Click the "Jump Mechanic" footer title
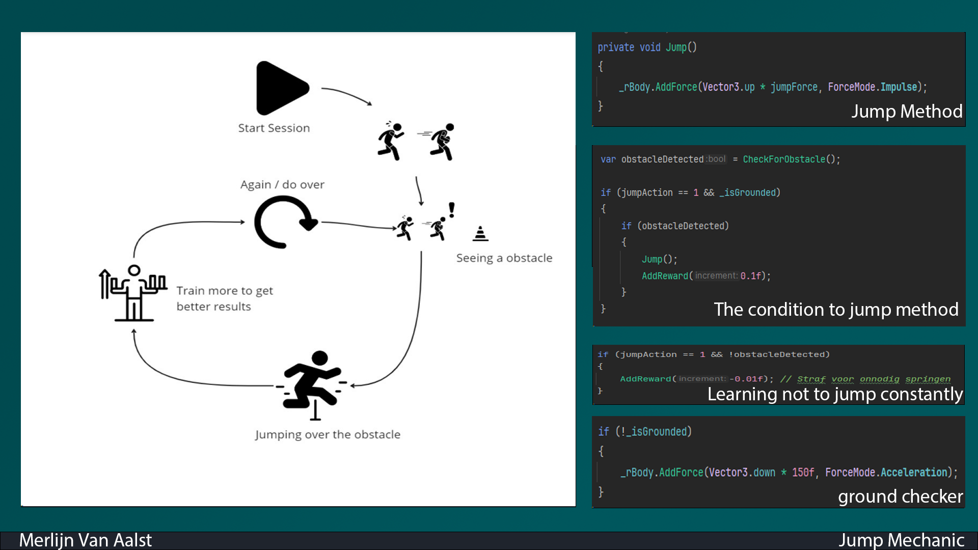Screen dimensions: 978x550 [901, 540]
